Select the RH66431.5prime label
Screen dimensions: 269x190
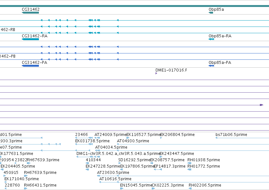click(x=40, y=185)
